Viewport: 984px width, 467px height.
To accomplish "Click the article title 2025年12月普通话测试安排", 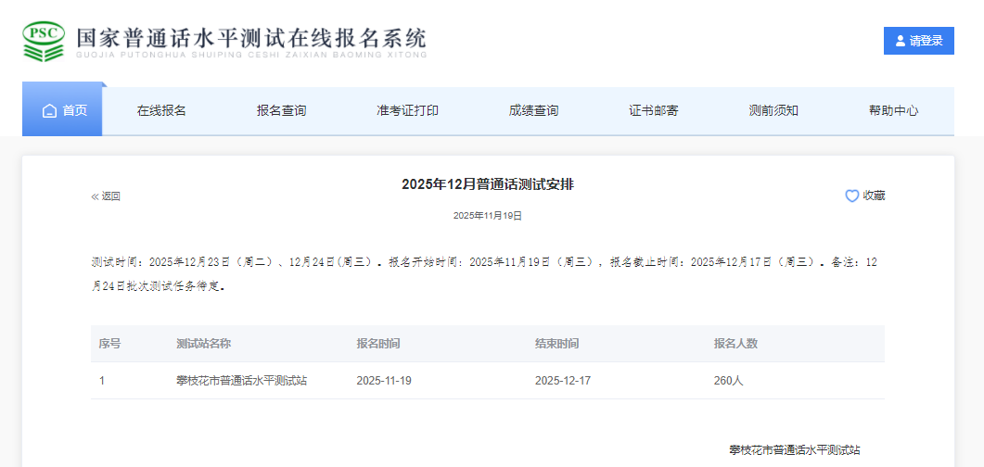I will click(487, 184).
